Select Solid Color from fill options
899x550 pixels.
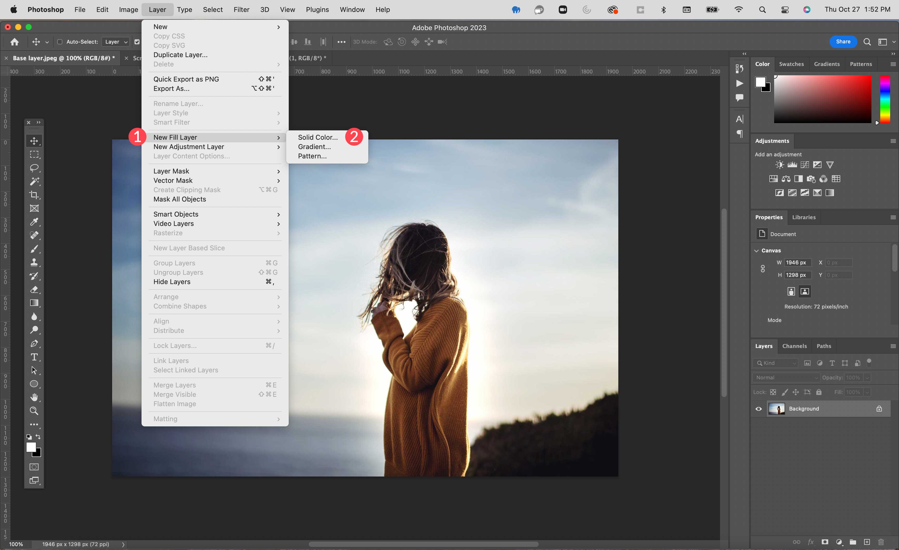(x=317, y=137)
